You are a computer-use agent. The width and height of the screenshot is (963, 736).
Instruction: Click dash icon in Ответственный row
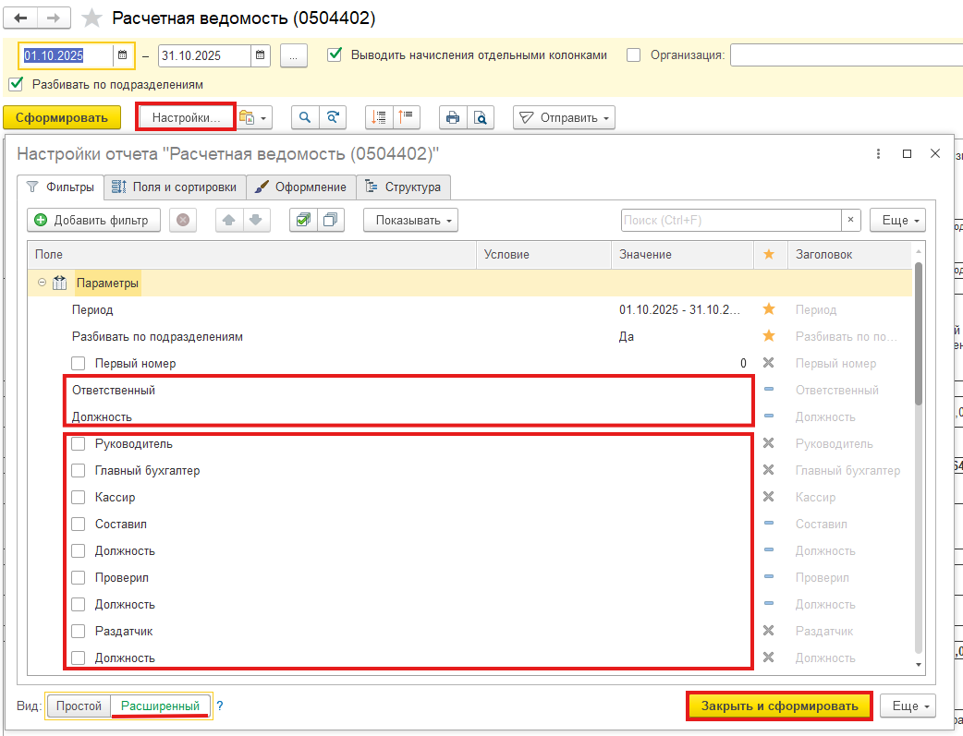pyautogui.click(x=768, y=389)
